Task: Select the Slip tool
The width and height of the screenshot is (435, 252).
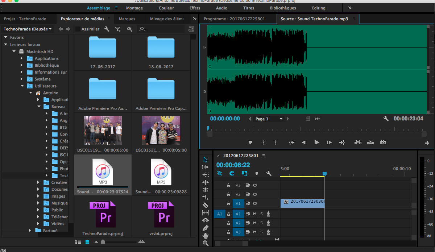Action: click(206, 212)
